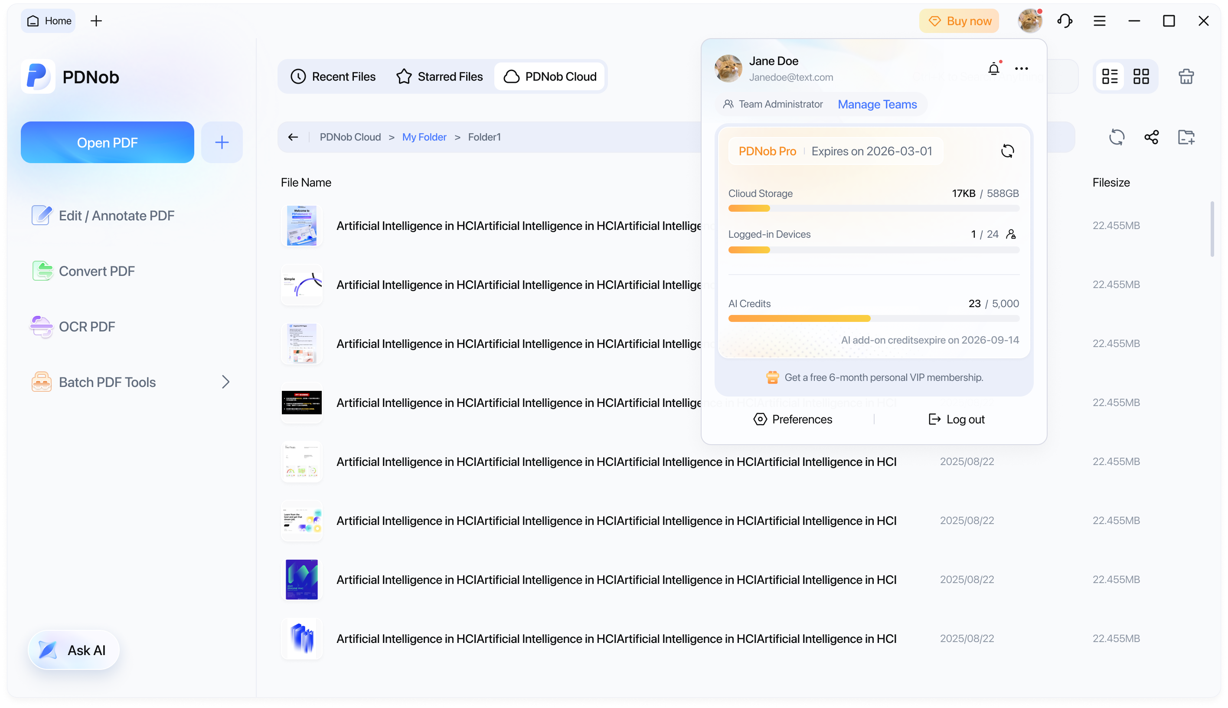Navigate to PDNob Cloud in breadcrumb

(x=350, y=137)
